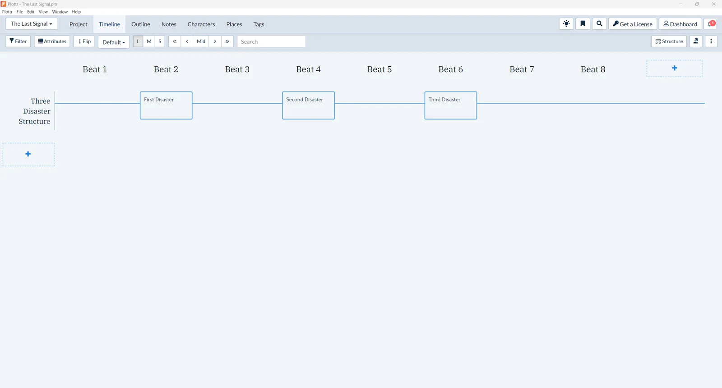Open the Notes tab

(169, 24)
